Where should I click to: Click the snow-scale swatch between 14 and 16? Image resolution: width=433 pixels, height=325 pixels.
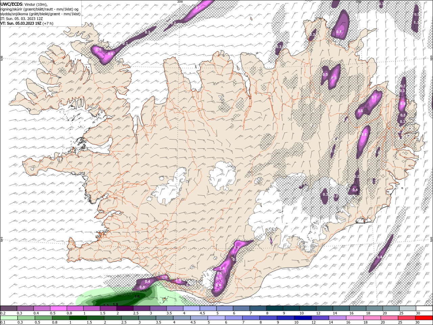341,308
